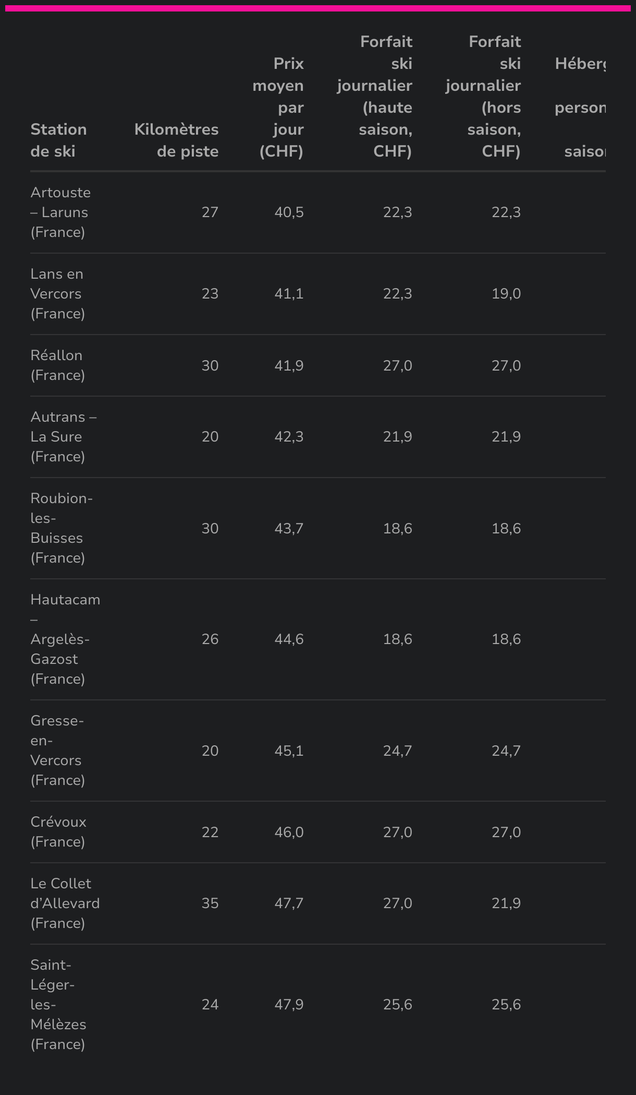The width and height of the screenshot is (636, 1095).
Task: Select the Artouste – Laruns station name
Action: point(60,212)
